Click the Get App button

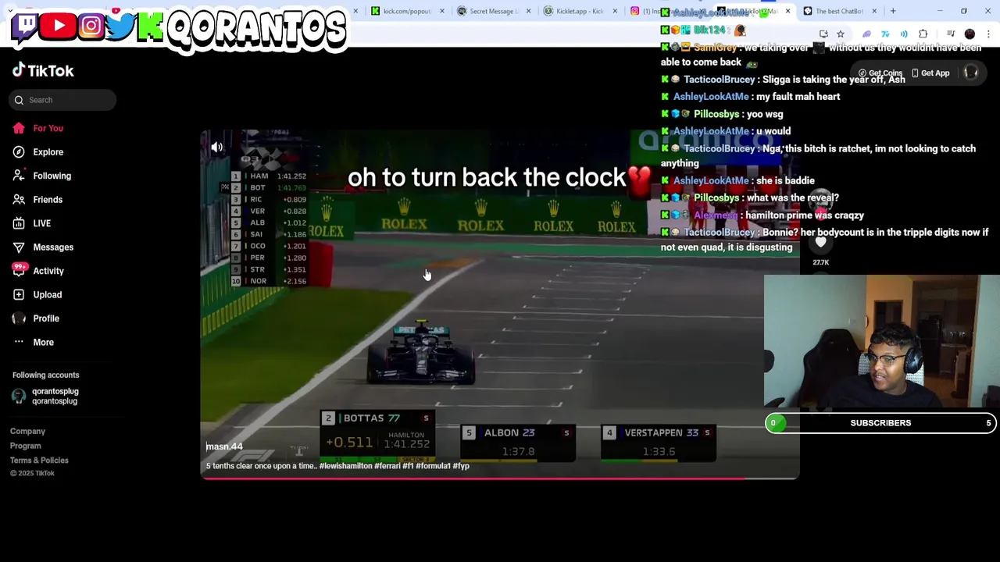(x=930, y=73)
